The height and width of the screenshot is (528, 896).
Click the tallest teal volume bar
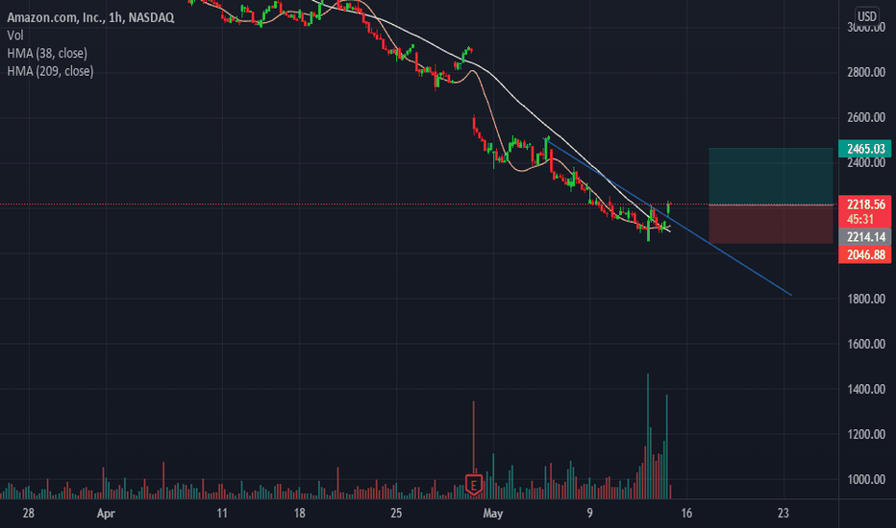647,437
